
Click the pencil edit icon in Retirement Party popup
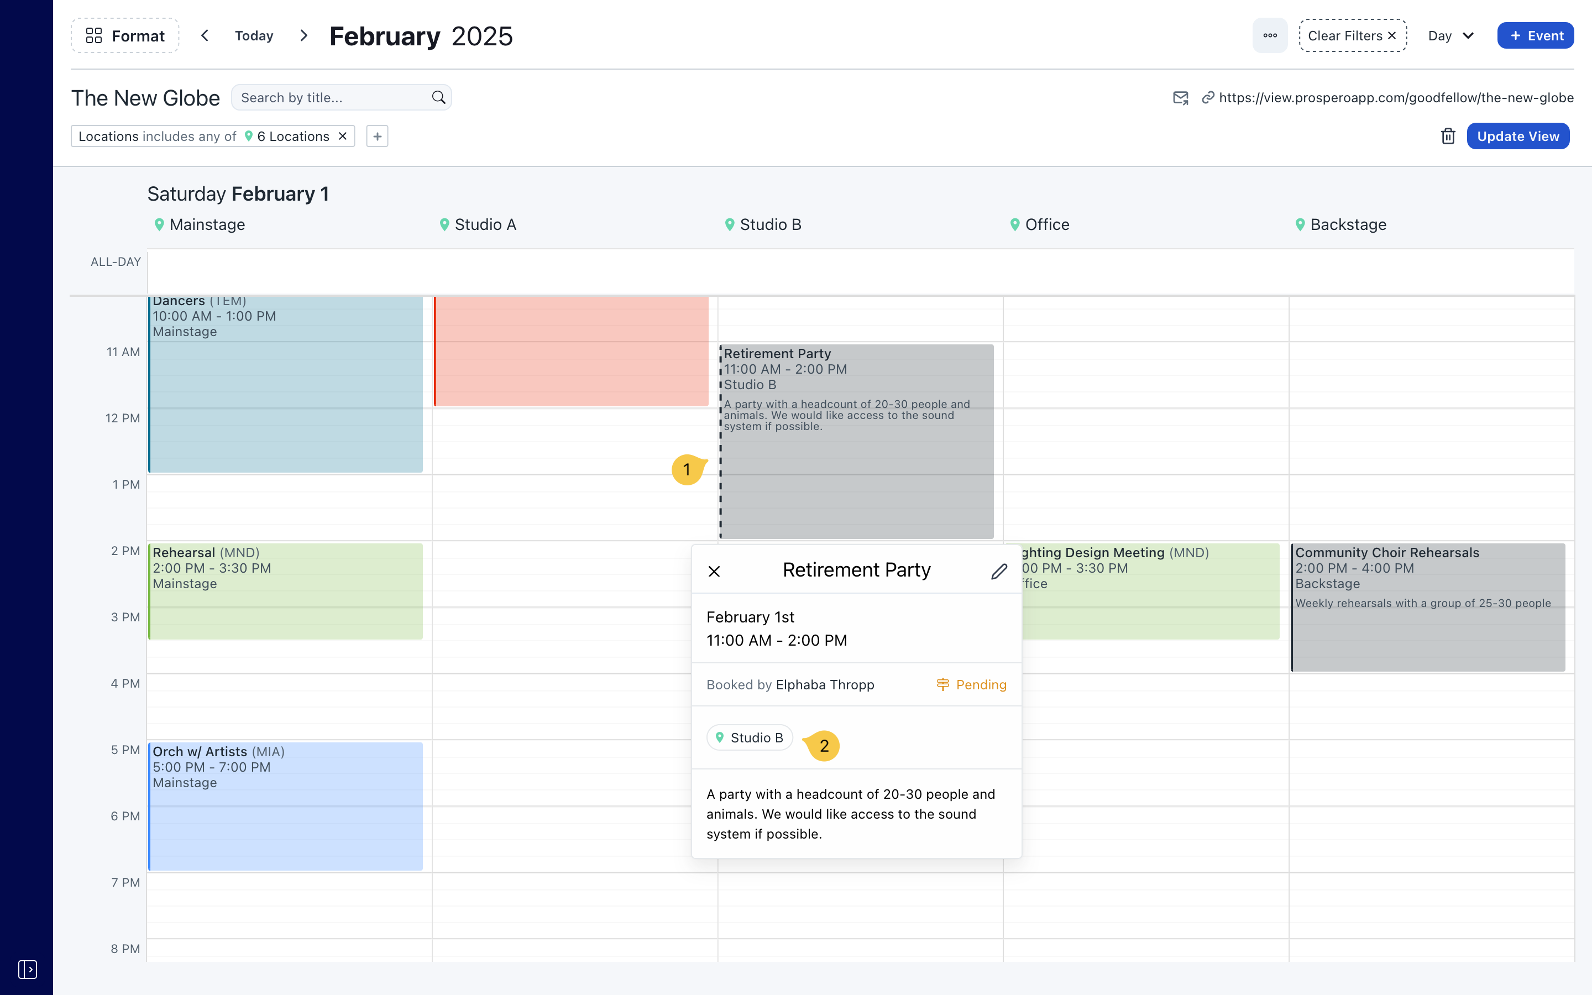click(999, 570)
